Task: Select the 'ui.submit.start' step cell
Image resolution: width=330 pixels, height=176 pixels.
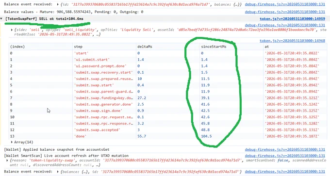Action: pyautogui.click(x=104, y=60)
